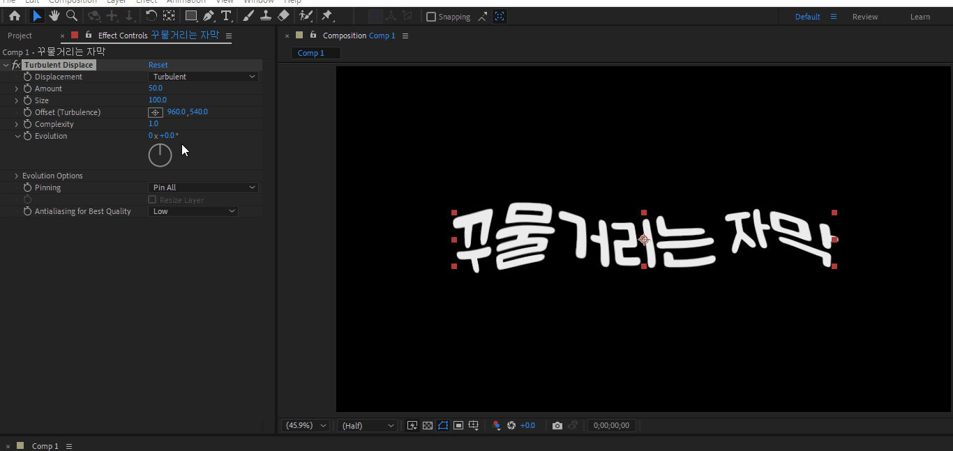Viewport: 953px width, 451px height.
Task: Click the Reset Exposure aperture icon
Action: [511, 425]
